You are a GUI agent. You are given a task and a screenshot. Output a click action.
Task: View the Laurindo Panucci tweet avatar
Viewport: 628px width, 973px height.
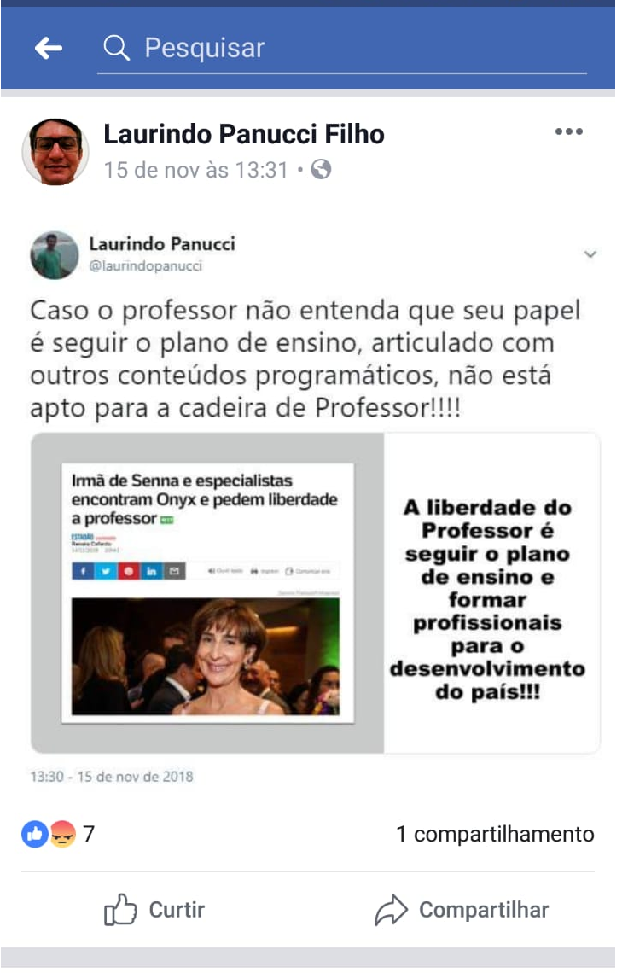[x=55, y=255]
